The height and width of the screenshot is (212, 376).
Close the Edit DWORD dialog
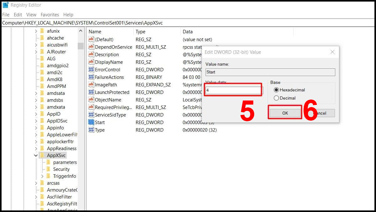click(x=332, y=52)
